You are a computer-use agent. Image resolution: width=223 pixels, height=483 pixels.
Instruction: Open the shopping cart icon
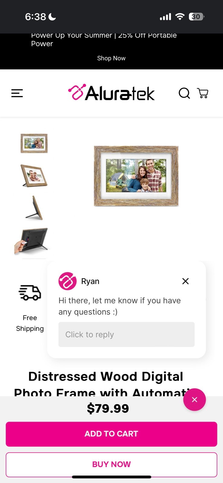click(202, 93)
